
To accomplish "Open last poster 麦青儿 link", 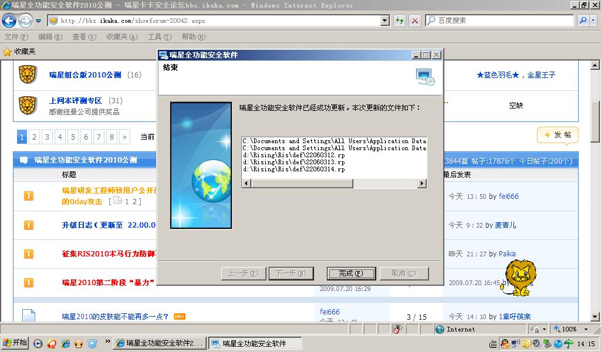I will [505, 225].
